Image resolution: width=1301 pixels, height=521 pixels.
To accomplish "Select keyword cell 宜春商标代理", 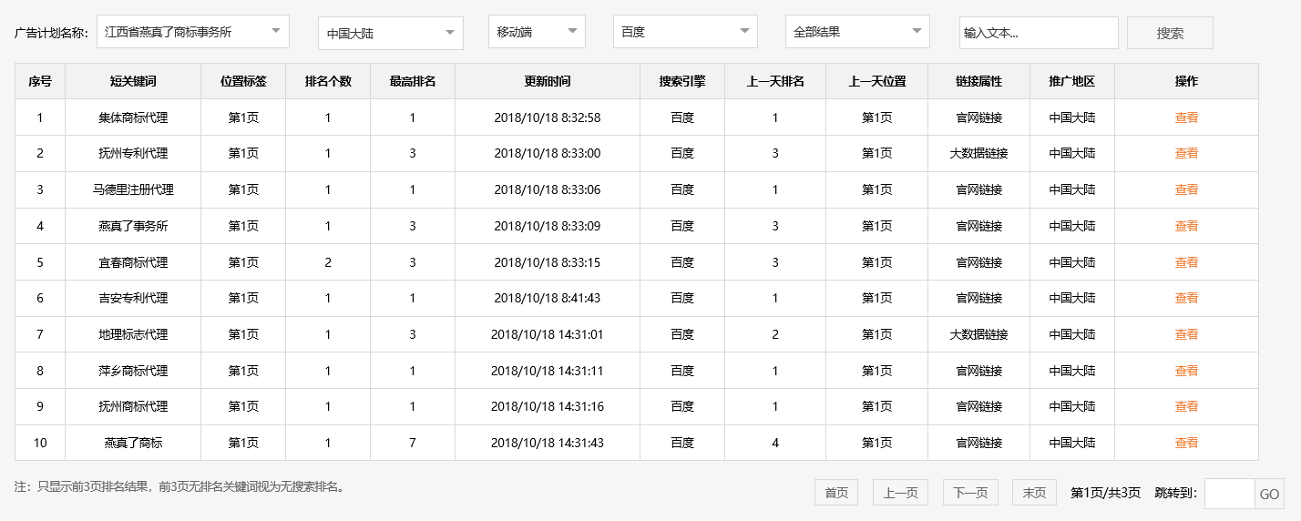I will [133, 262].
